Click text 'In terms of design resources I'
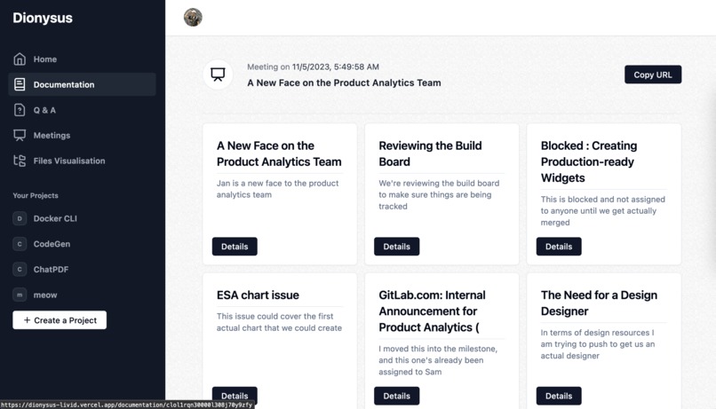The width and height of the screenshot is (716, 409). [x=597, y=333]
